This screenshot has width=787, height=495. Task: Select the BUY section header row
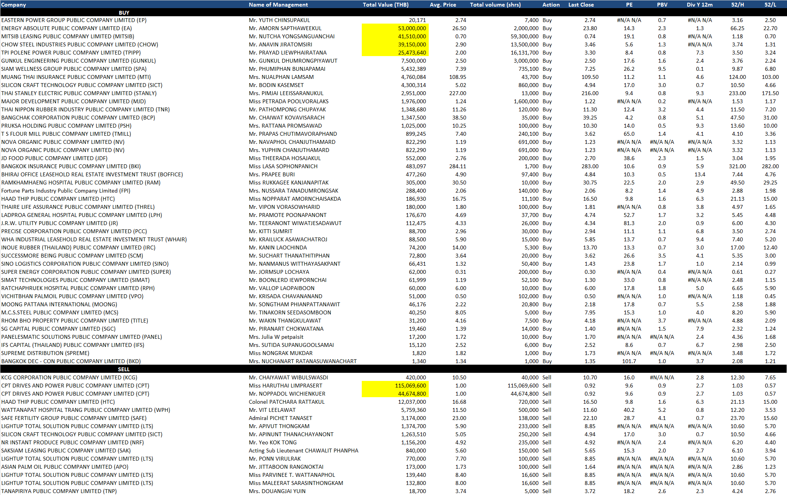coord(124,13)
